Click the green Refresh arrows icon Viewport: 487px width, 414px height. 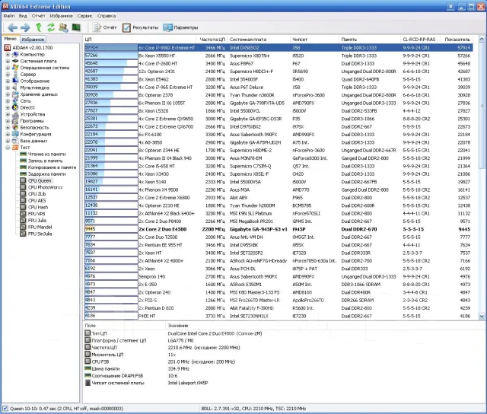click(x=51, y=27)
